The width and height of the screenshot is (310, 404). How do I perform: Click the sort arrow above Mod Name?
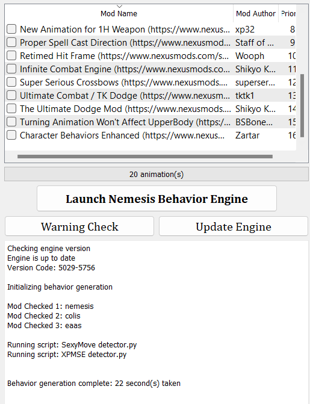(x=119, y=6)
